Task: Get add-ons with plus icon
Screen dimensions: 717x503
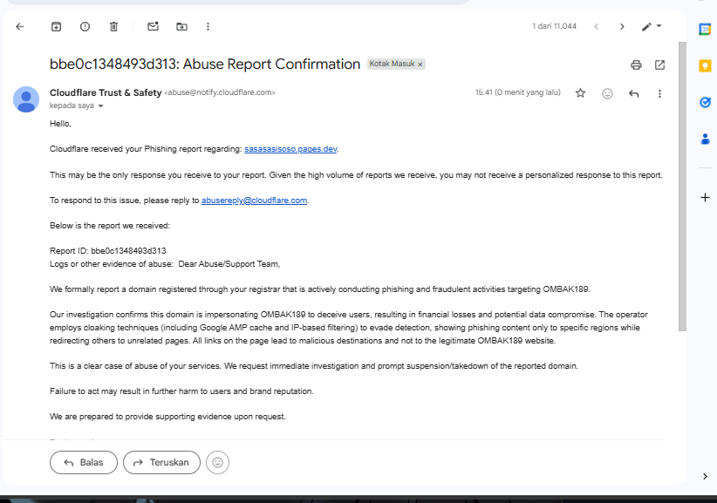Action: coord(705,197)
